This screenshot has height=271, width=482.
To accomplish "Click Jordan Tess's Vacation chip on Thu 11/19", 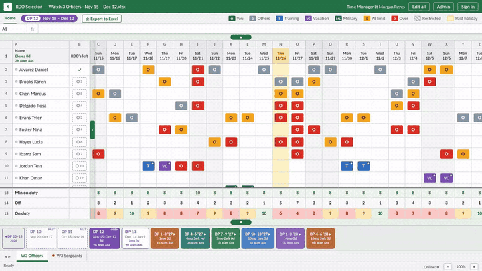I will click(165, 166).
